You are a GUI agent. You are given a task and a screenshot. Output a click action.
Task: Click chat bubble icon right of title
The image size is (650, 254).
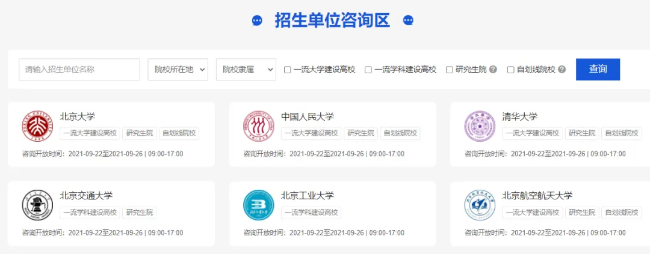[x=408, y=20]
